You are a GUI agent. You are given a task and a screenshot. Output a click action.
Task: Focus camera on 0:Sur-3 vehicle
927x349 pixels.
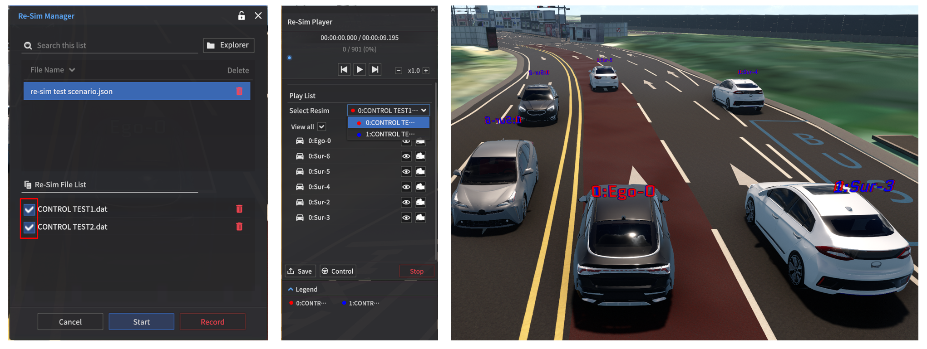[420, 218]
